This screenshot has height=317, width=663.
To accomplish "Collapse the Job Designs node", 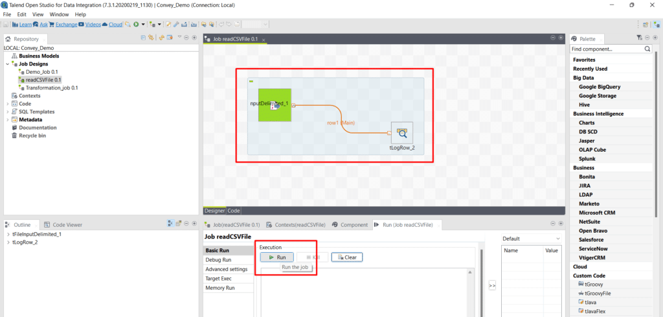I will coord(7,64).
